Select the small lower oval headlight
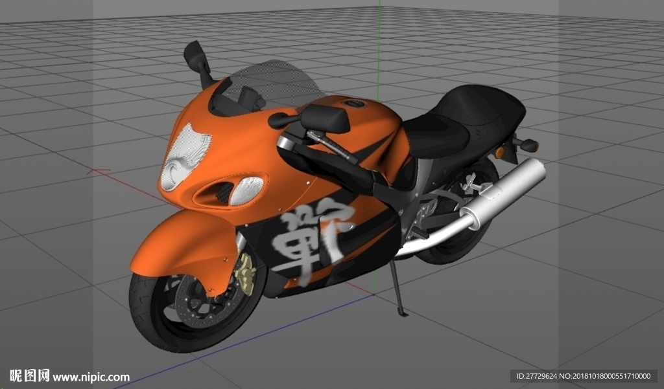 tap(246, 191)
